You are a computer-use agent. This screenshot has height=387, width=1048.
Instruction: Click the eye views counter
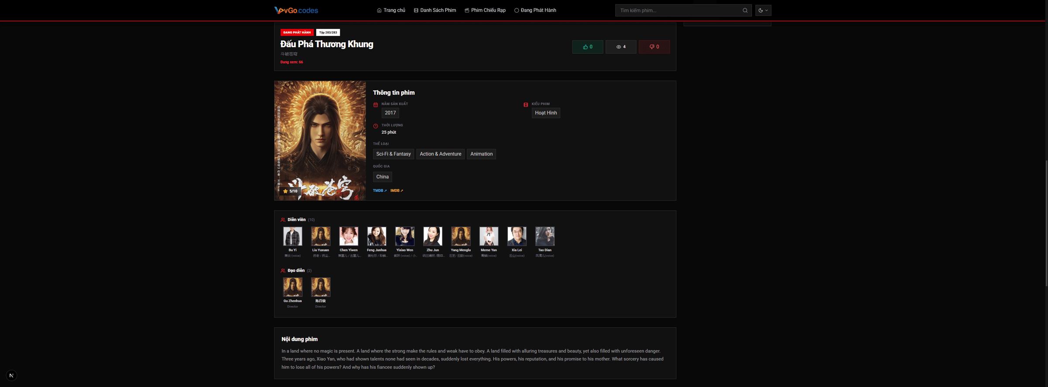pyautogui.click(x=621, y=47)
